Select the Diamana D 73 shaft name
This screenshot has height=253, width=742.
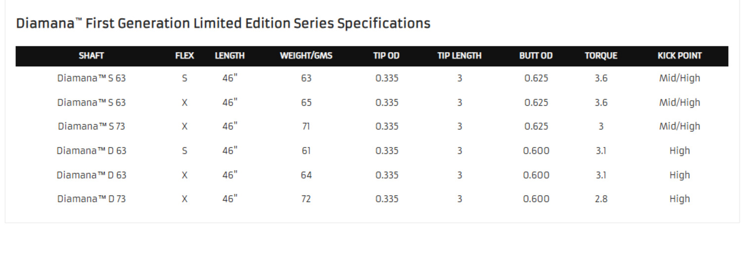point(92,199)
